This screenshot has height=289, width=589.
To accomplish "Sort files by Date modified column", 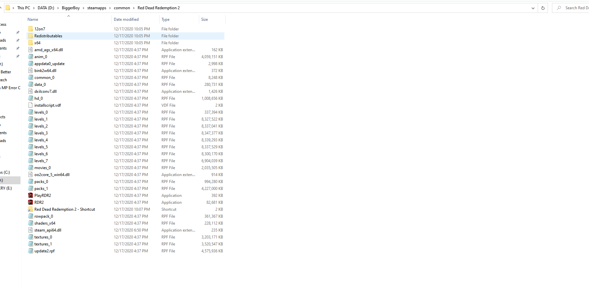I will click(x=135, y=19).
